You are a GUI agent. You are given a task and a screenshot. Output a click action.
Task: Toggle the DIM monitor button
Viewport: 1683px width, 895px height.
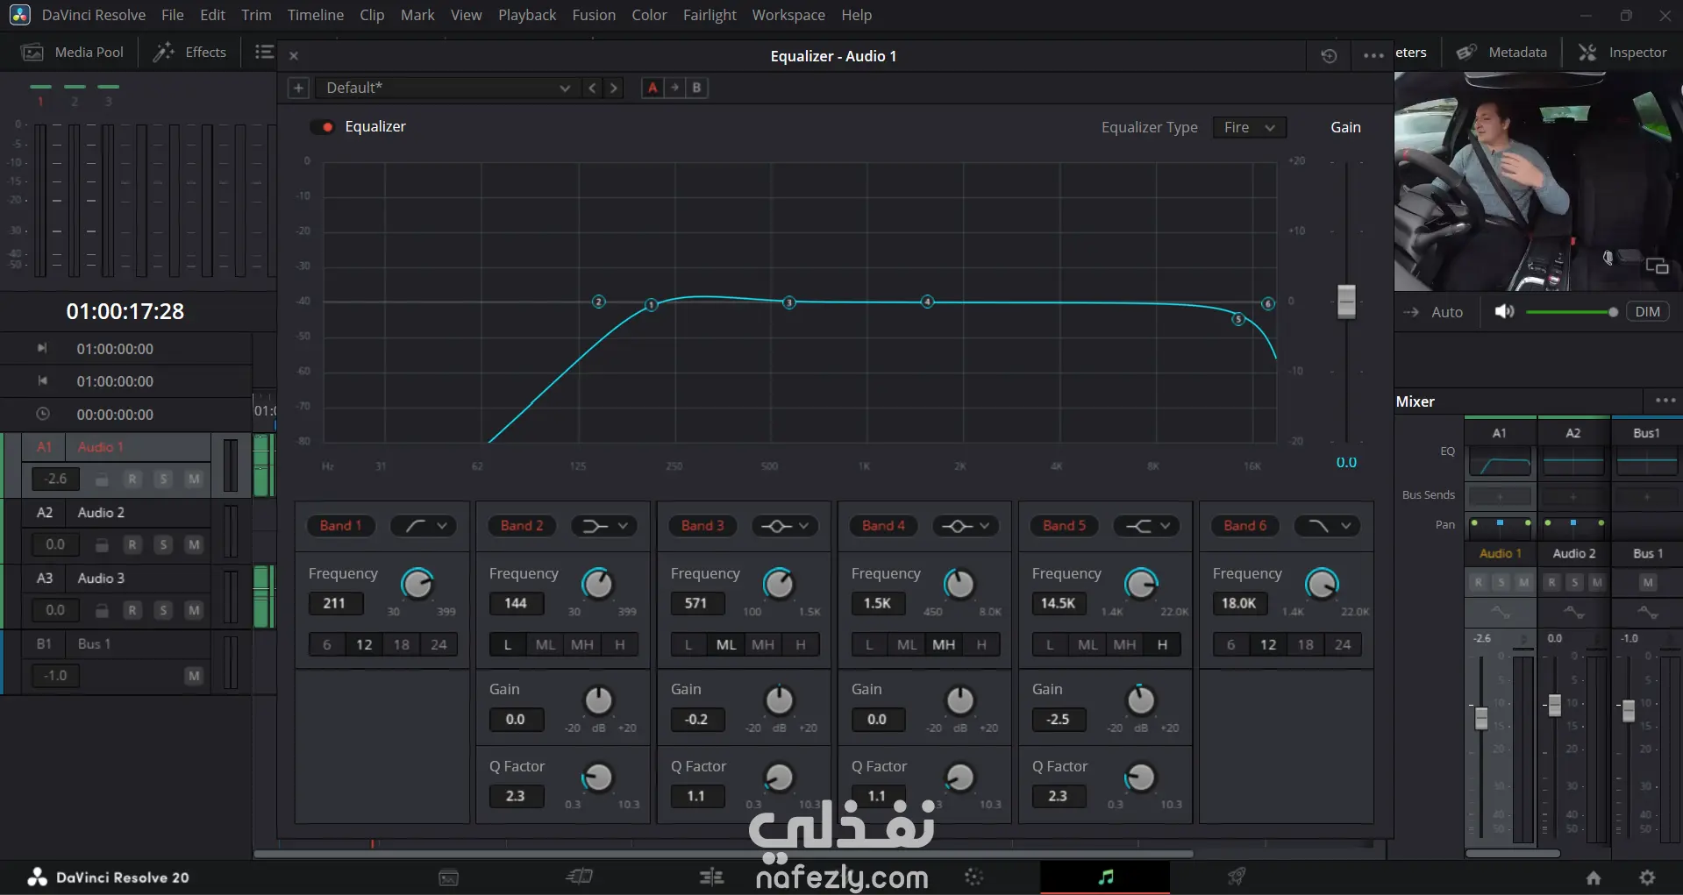point(1647,312)
